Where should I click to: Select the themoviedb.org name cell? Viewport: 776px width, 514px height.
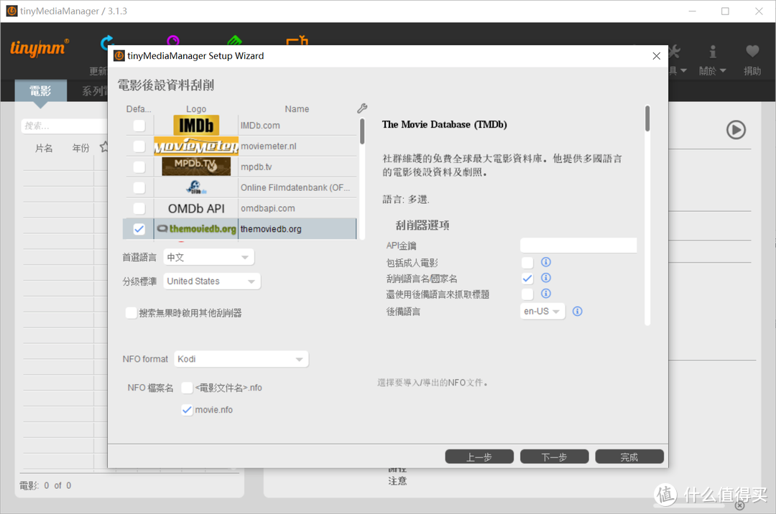(297, 229)
